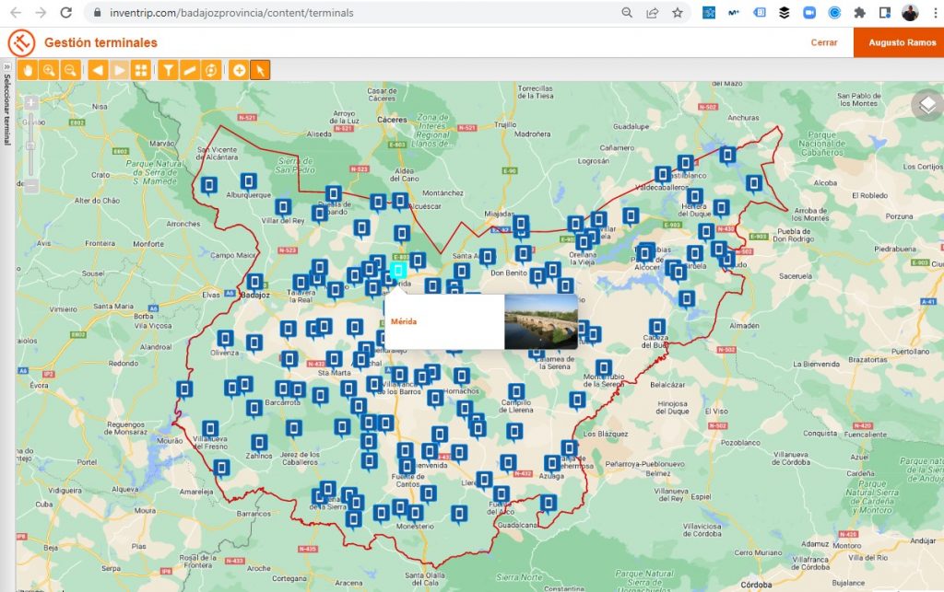Open the terminal filter tool
This screenshot has height=592, width=944.
point(169,70)
